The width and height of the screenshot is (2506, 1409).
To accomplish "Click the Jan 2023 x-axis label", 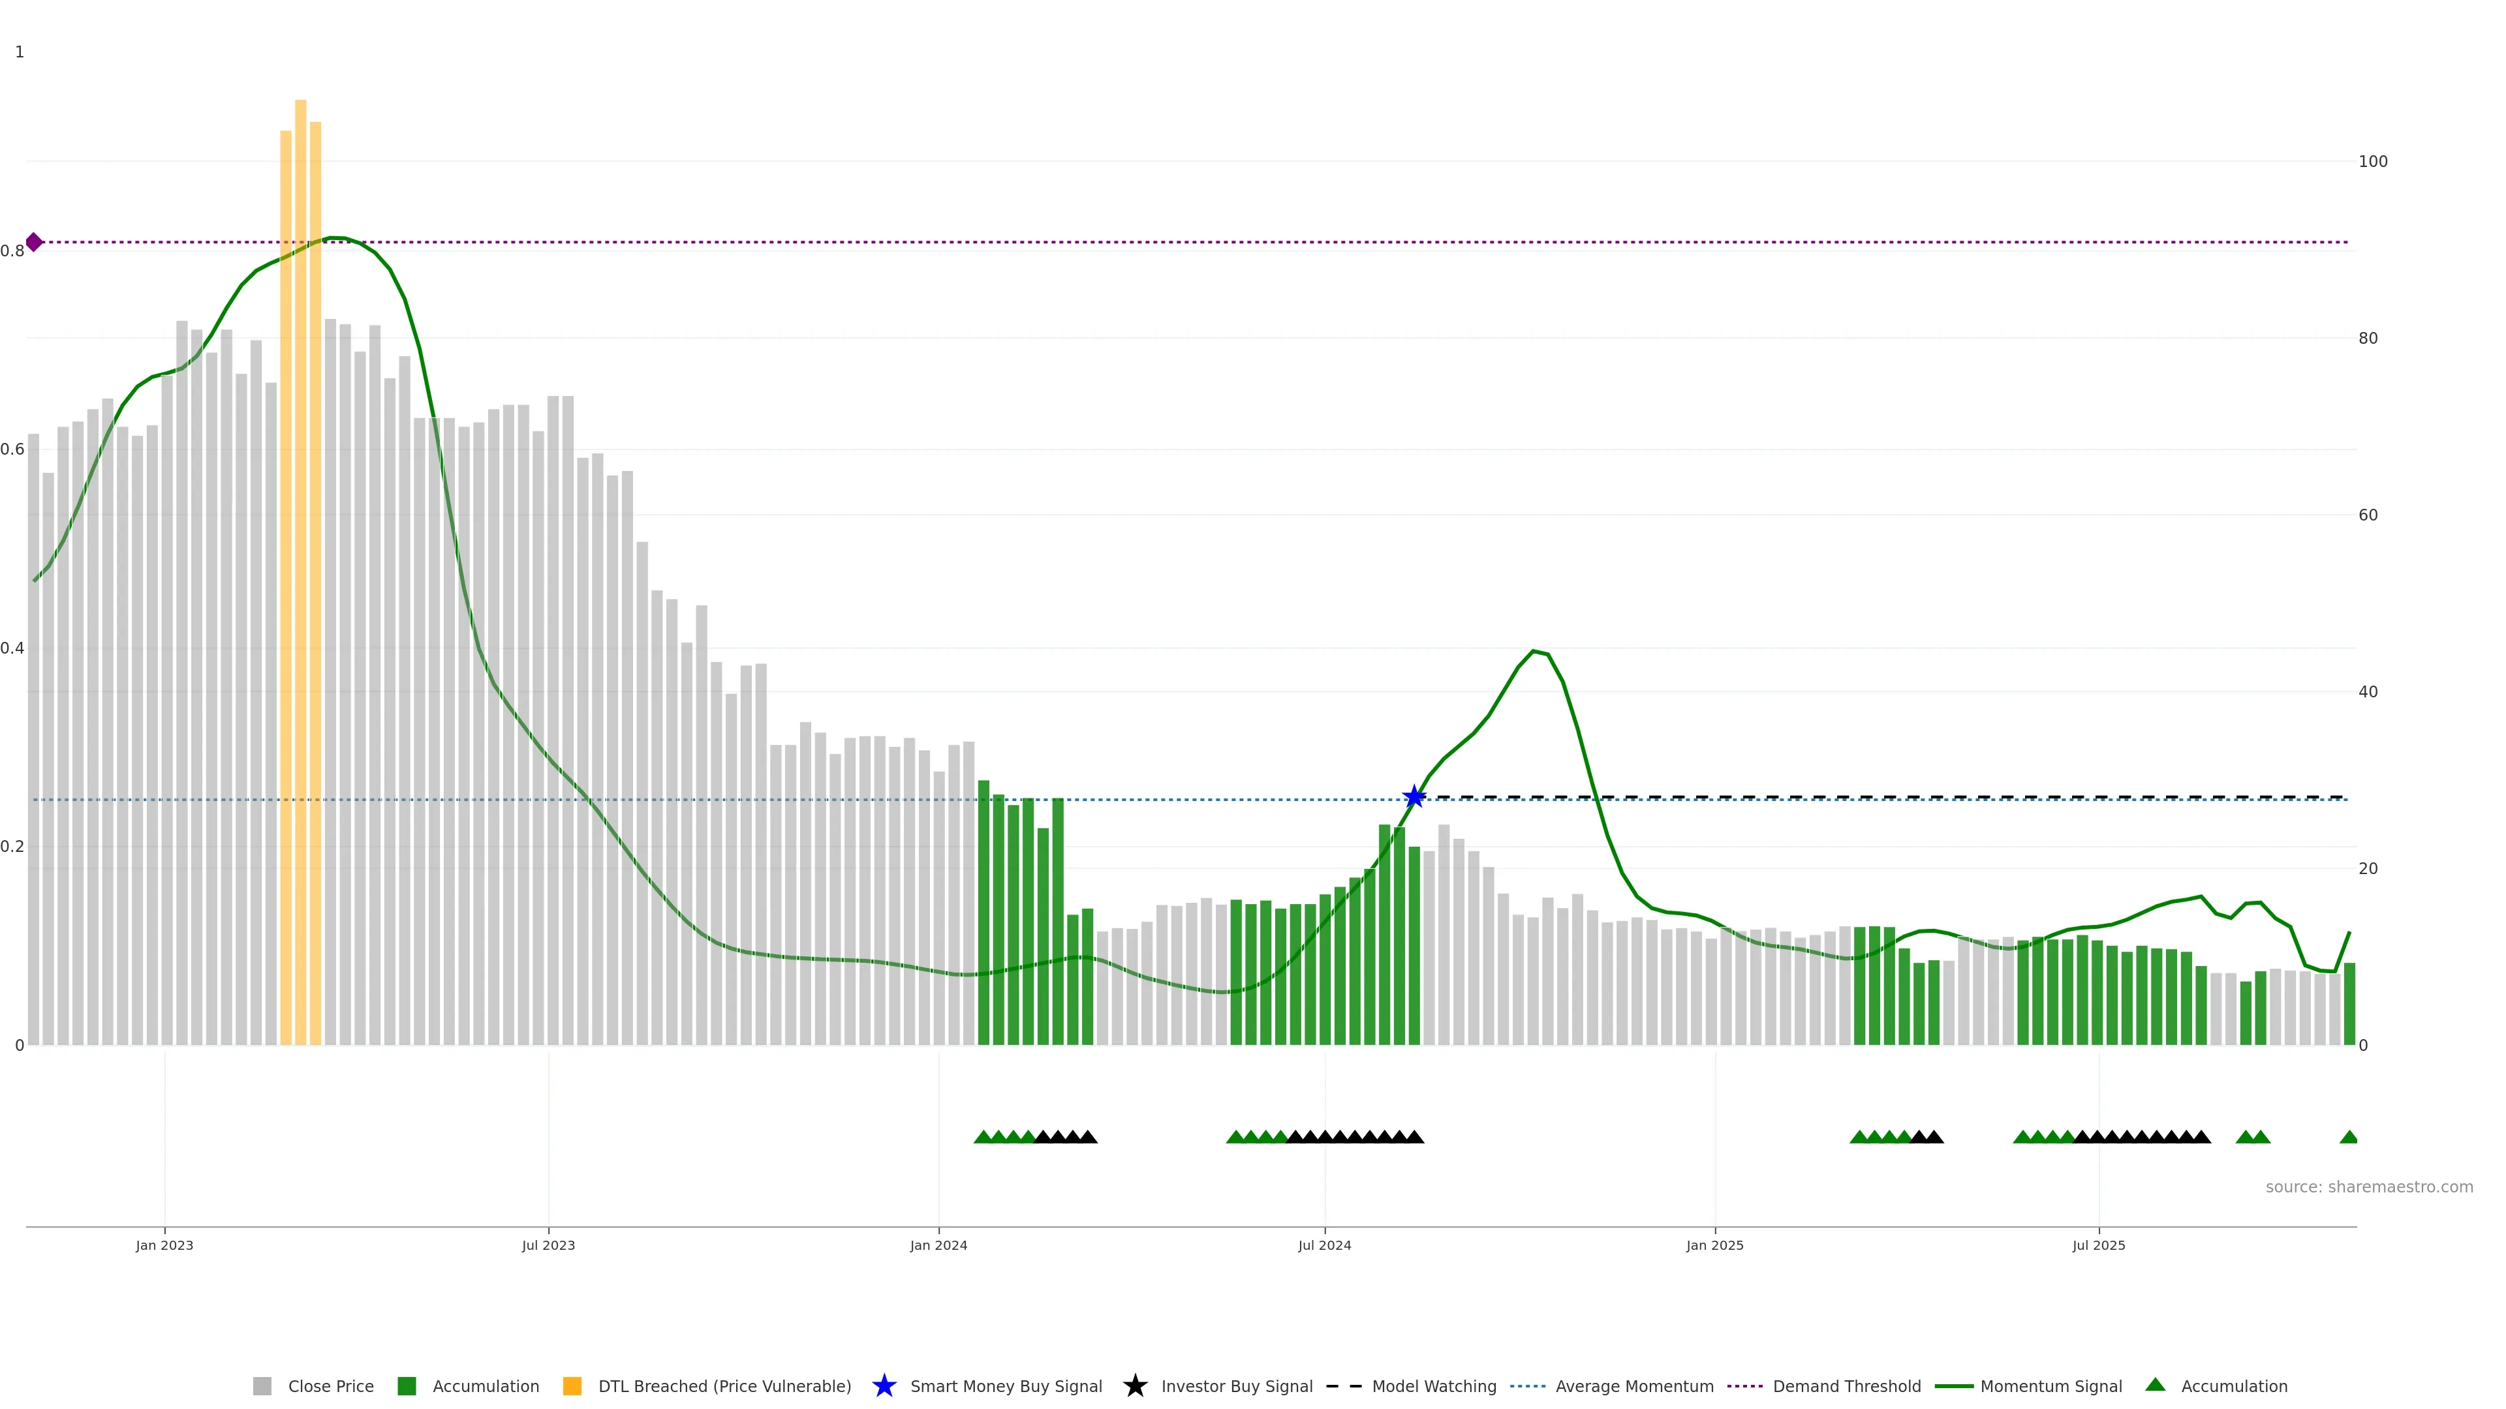I will [164, 1246].
